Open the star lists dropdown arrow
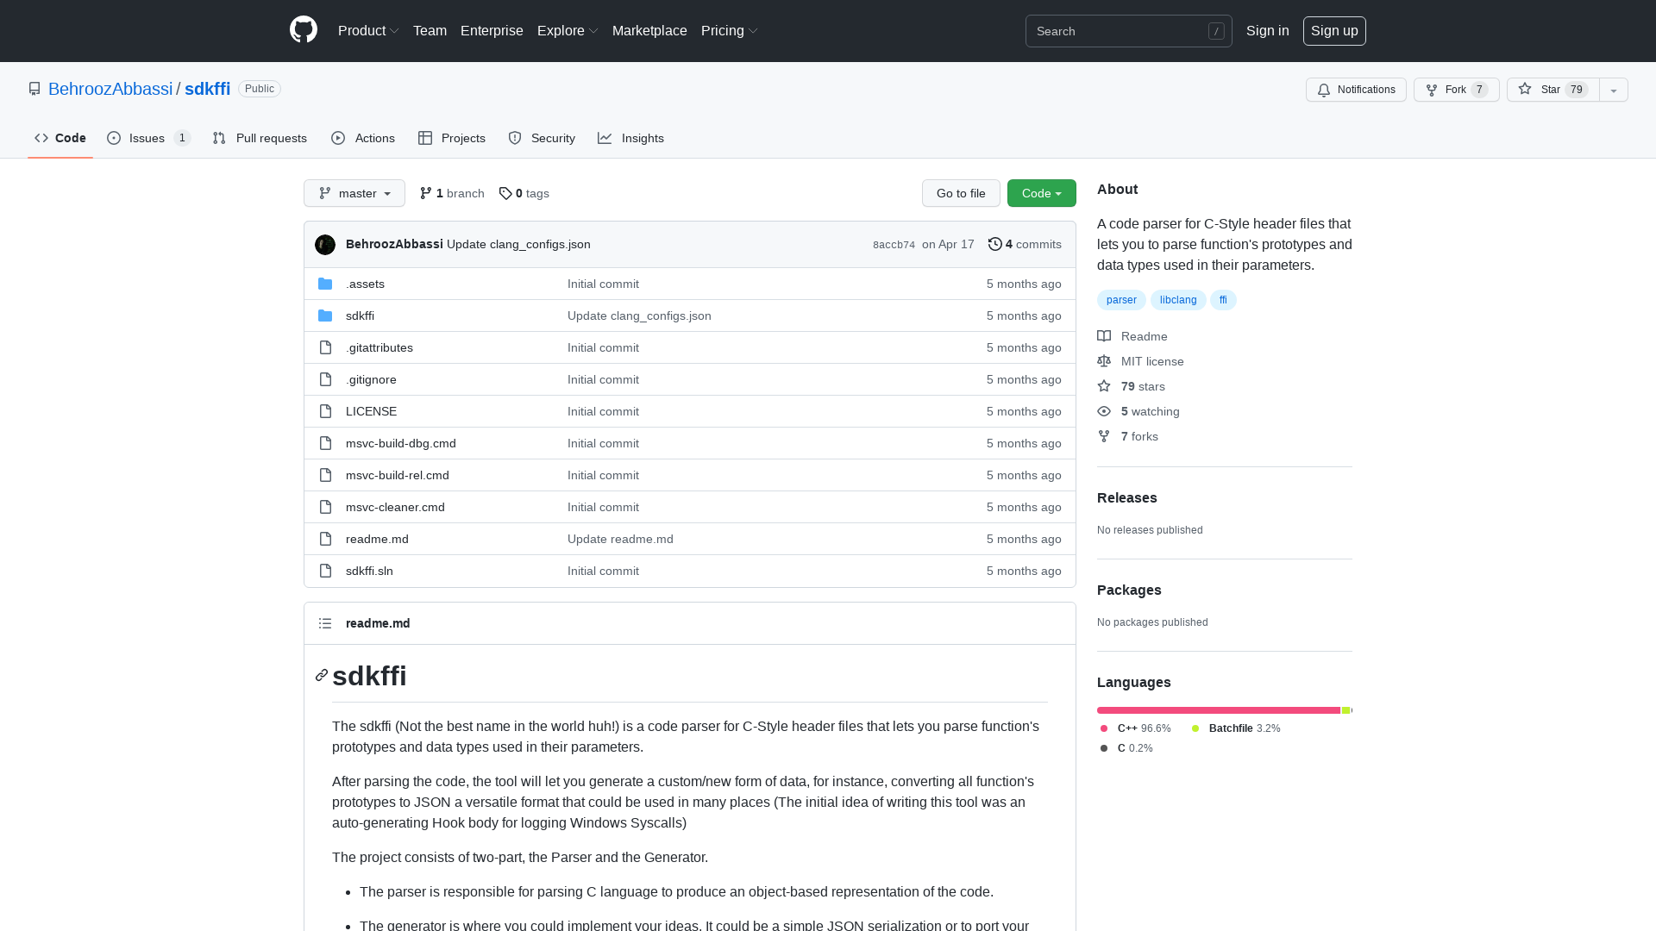Viewport: 1656px width, 931px height. coord(1614,90)
